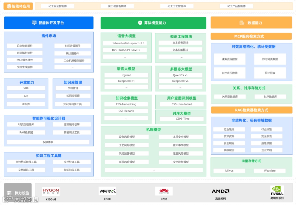Select the 化工工艺智能体 box
Image resolution: width=296 pixels, height=205 pixels.
pos(177,6)
